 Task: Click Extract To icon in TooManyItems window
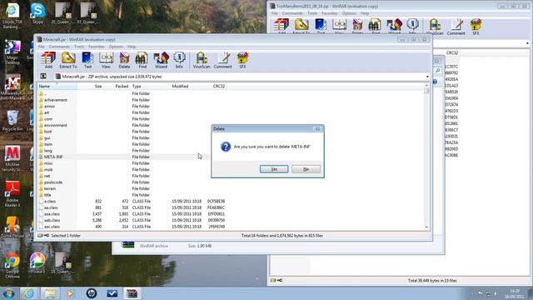coord(301,27)
